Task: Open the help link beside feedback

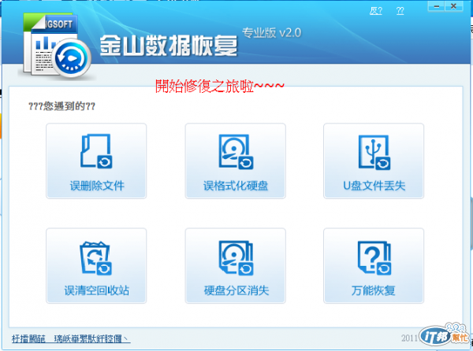Action: pyautogui.click(x=400, y=11)
